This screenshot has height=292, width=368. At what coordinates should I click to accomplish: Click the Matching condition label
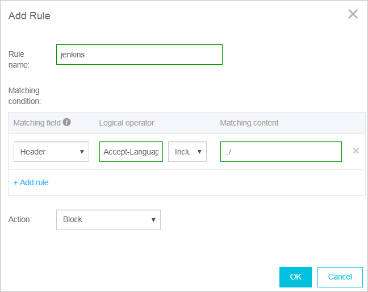point(24,95)
